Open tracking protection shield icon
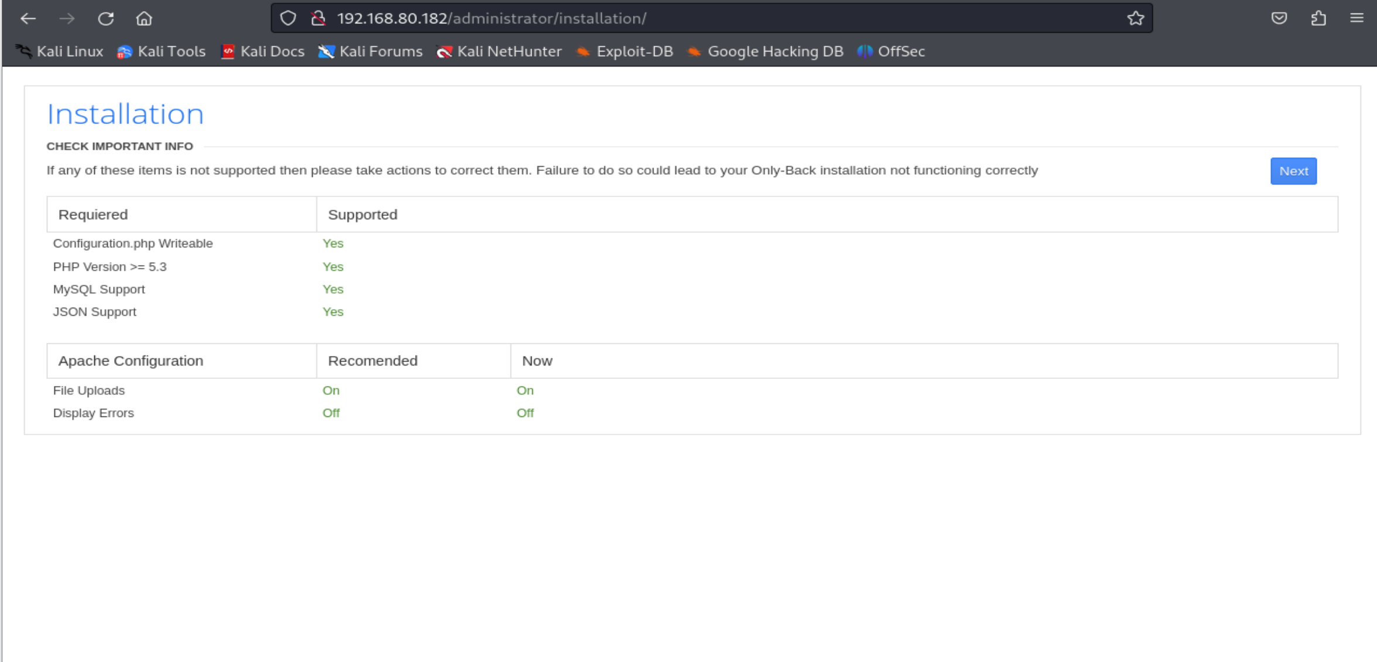This screenshot has height=662, width=1377. tap(288, 19)
